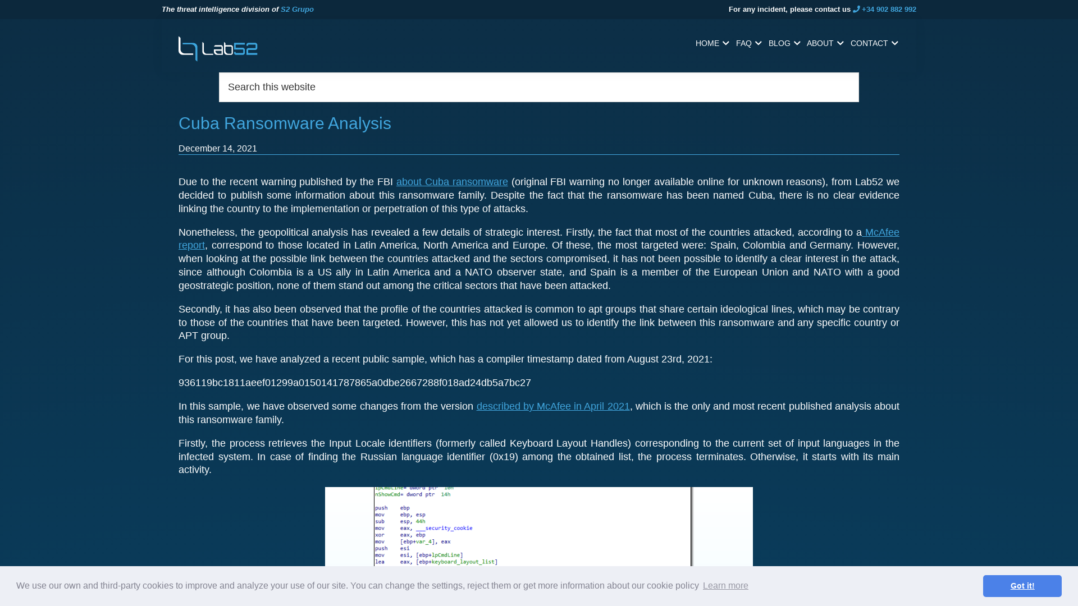
Task: Expand the chevron next to BLOG
Action: (x=797, y=43)
